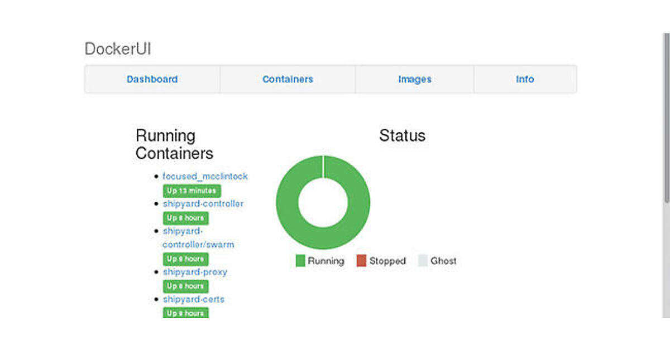Viewport: 670px width, 351px height.
Task: Click the pale Ghost legend swatch
Action: (423, 261)
